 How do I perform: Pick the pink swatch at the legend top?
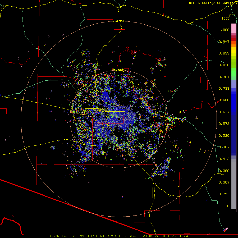click(x=234, y=28)
